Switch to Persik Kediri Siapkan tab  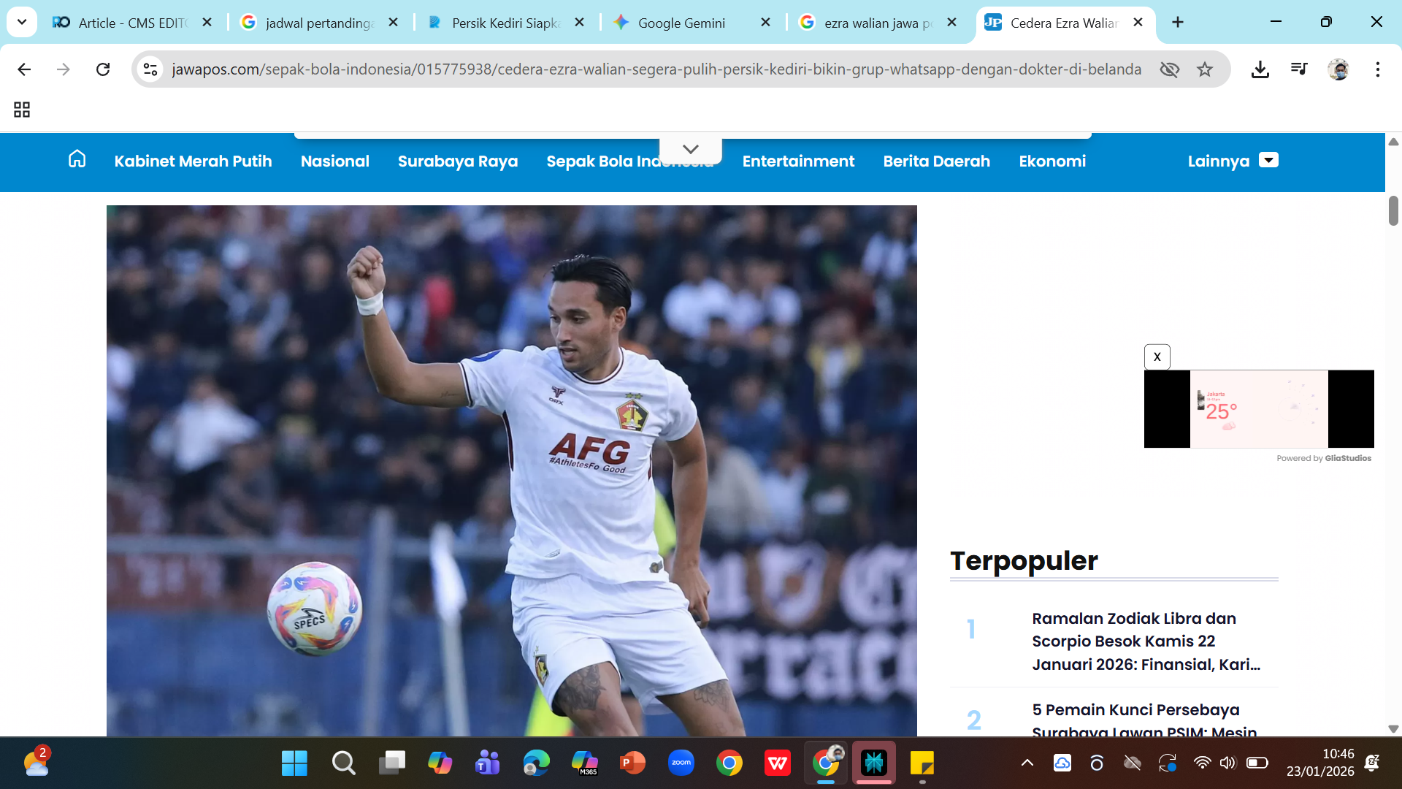(x=505, y=23)
